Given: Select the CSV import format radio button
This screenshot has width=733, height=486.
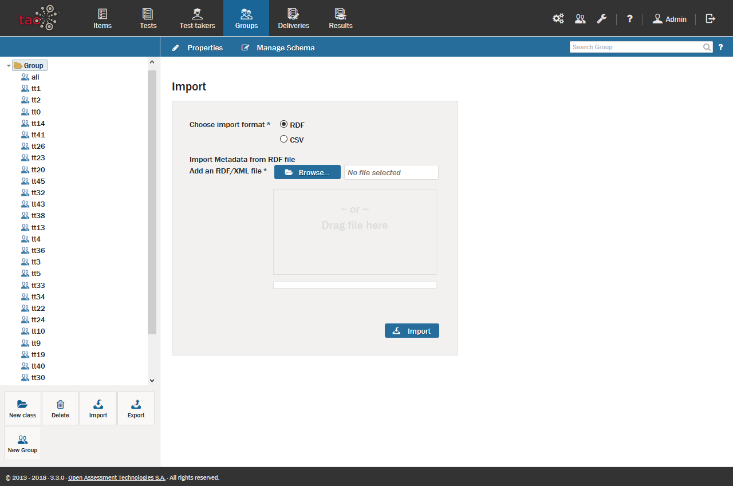Looking at the screenshot, I should pyautogui.click(x=283, y=139).
